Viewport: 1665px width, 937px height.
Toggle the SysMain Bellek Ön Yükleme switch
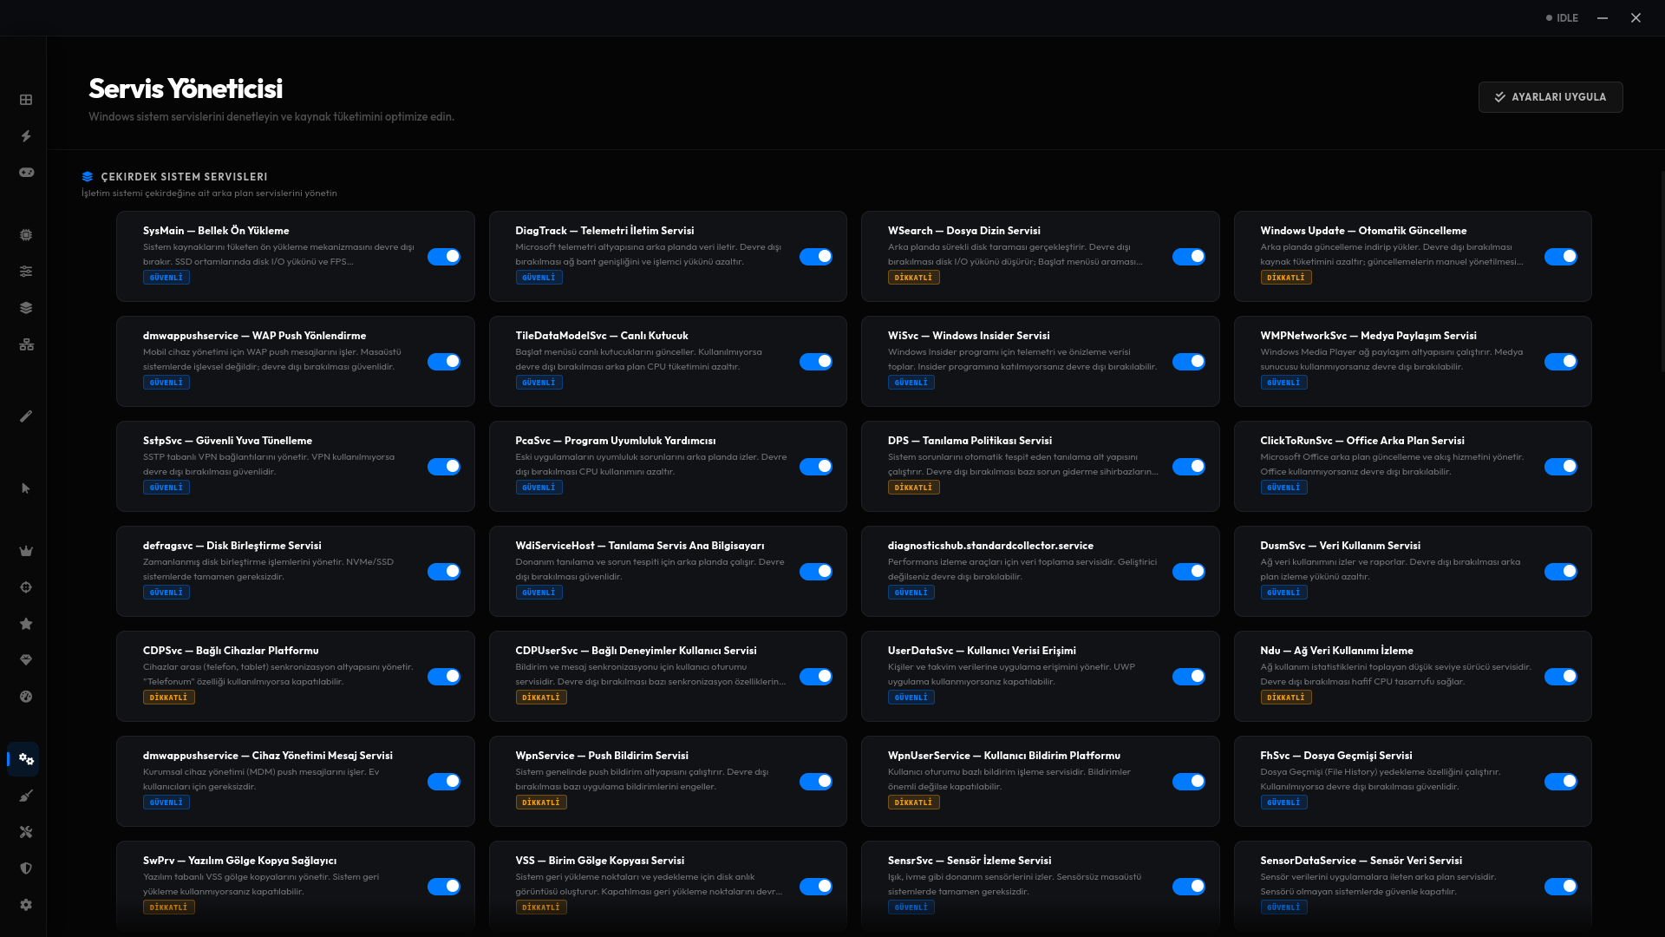pyautogui.click(x=444, y=257)
